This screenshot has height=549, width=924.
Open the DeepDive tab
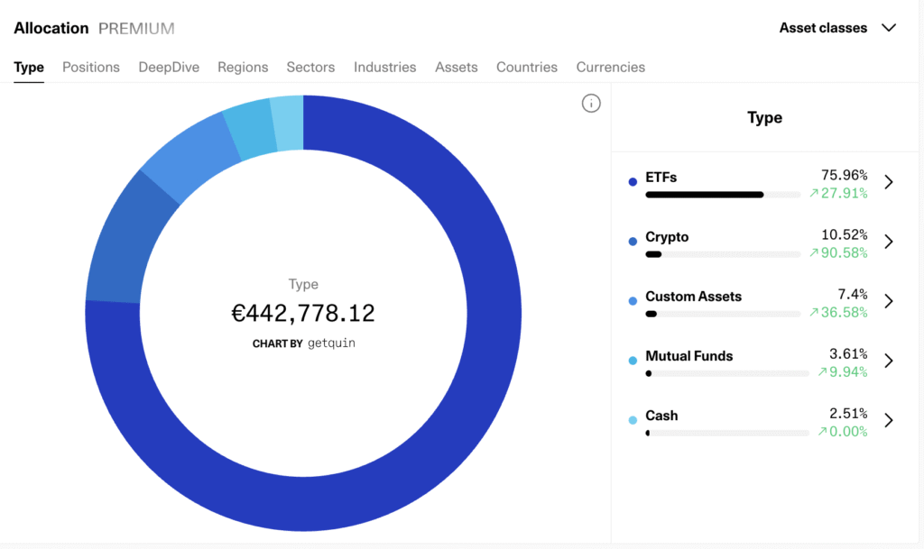169,67
